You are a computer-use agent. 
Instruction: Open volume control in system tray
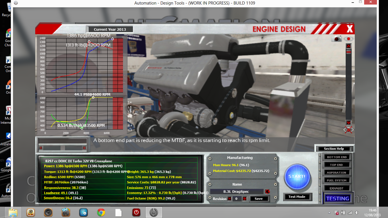pyautogui.click(x=357, y=212)
